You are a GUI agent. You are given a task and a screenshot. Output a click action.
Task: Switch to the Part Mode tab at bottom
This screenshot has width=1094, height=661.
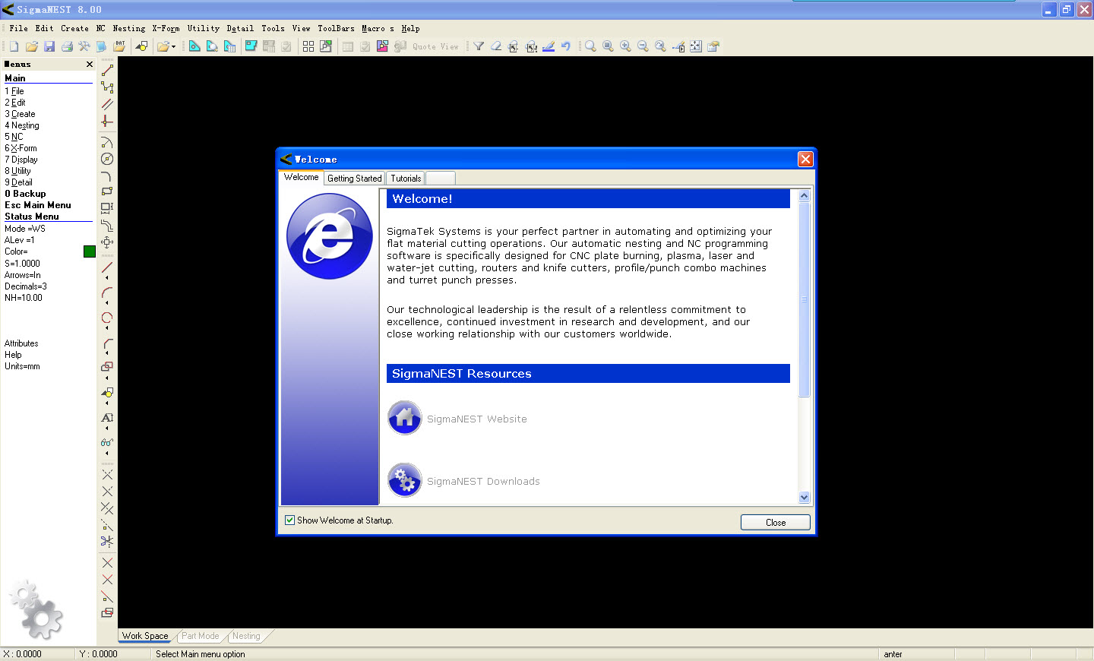(201, 636)
